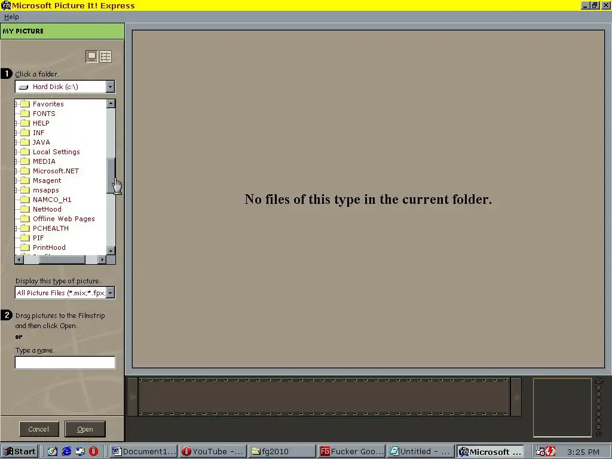Click the folder icon beside NetHood
The width and height of the screenshot is (612, 459).
25,209
